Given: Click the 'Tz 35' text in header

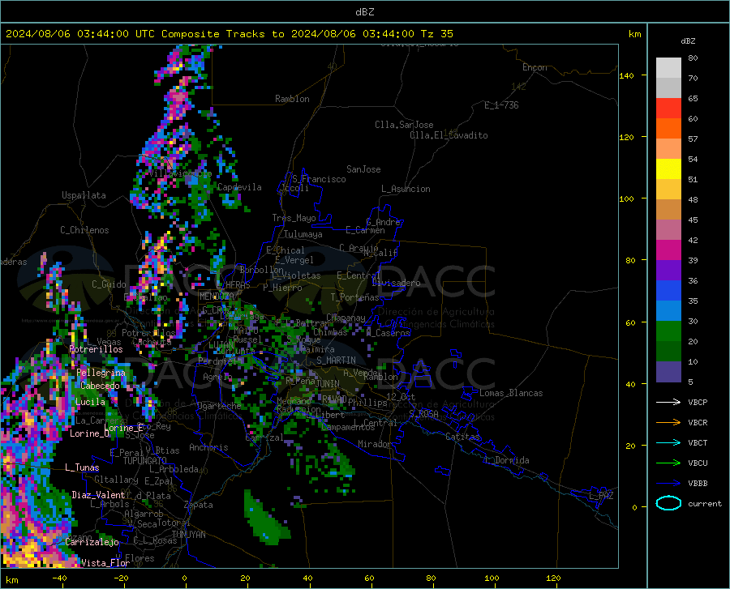Looking at the screenshot, I should [436, 34].
